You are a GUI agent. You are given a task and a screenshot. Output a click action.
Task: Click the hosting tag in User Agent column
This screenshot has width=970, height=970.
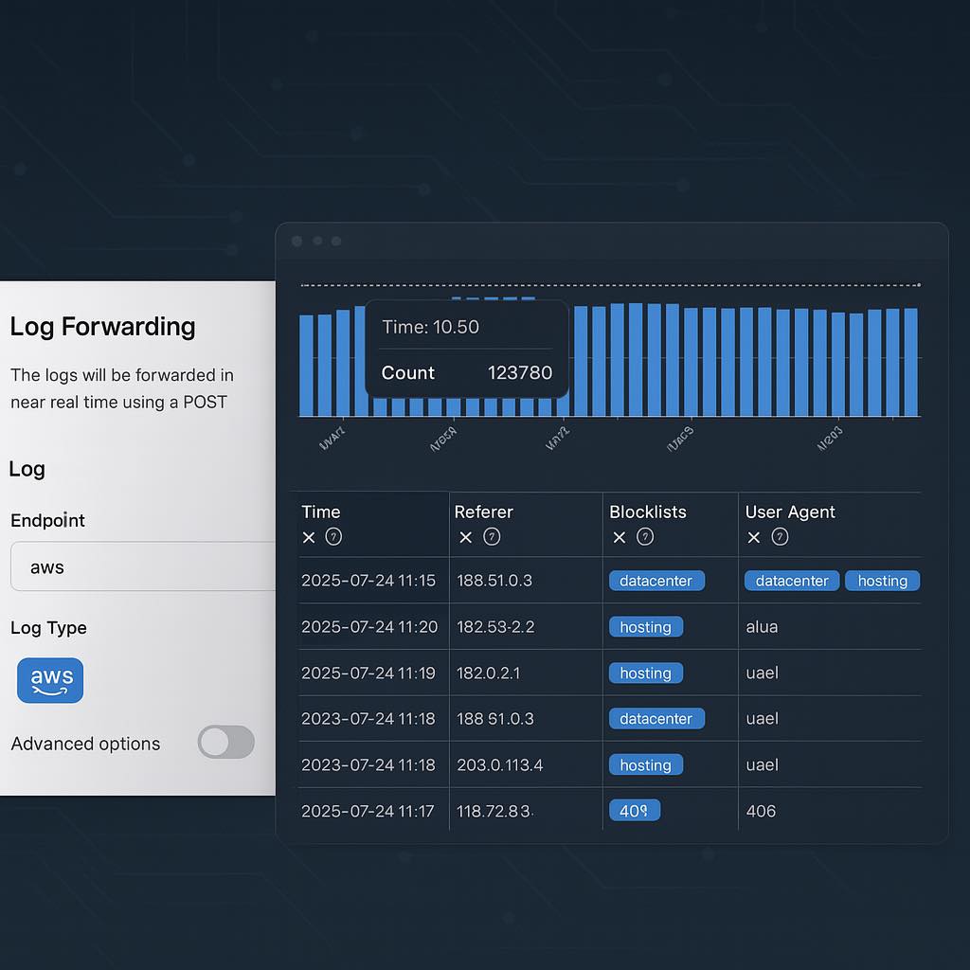pos(882,581)
